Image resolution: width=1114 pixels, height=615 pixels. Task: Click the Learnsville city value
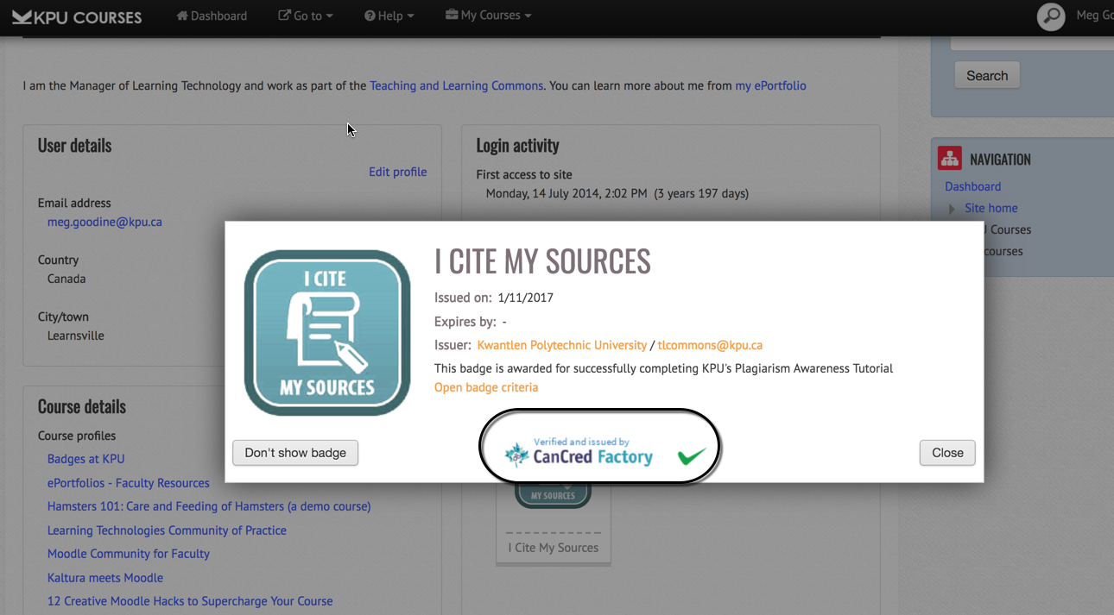(x=75, y=336)
